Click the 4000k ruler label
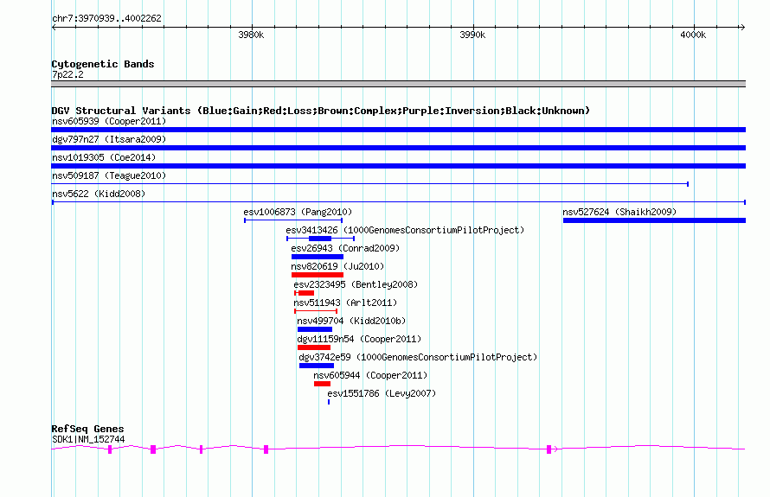The width and height of the screenshot is (770, 497). [x=693, y=35]
